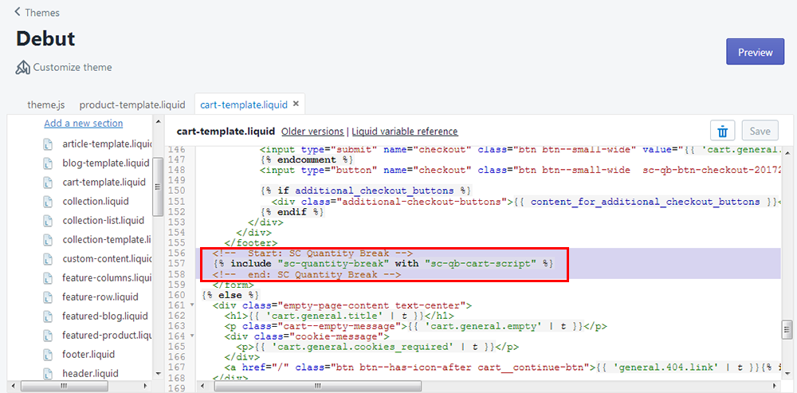Image resolution: width=797 pixels, height=393 pixels.
Task: Click the file icon beside footer.liquid
Action: [48, 354]
